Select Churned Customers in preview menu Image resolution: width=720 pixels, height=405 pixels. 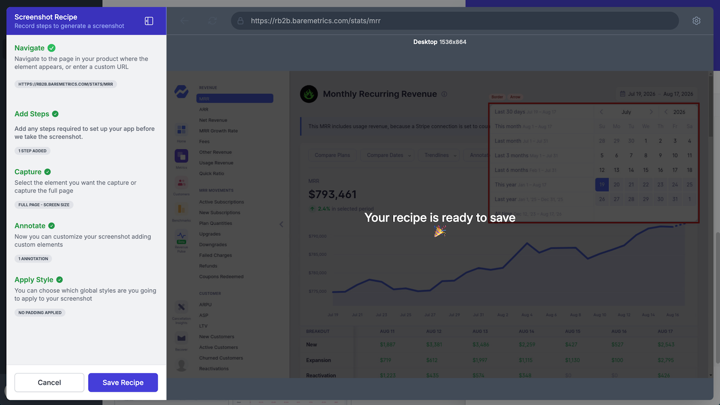221,358
